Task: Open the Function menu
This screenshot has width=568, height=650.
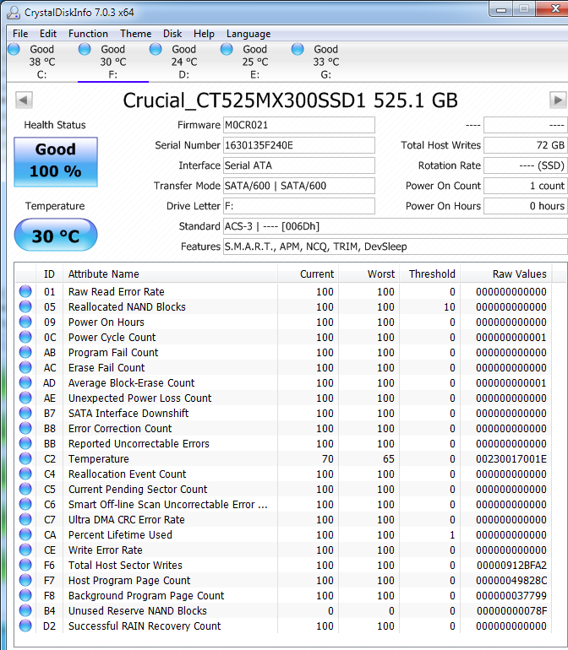Action: tap(88, 34)
